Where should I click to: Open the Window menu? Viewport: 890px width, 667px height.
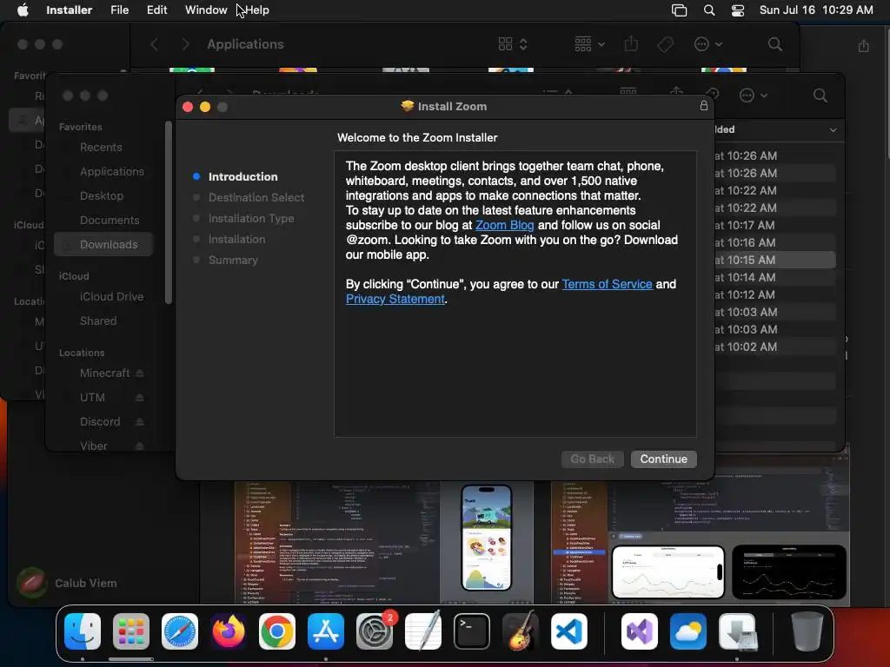[206, 10]
